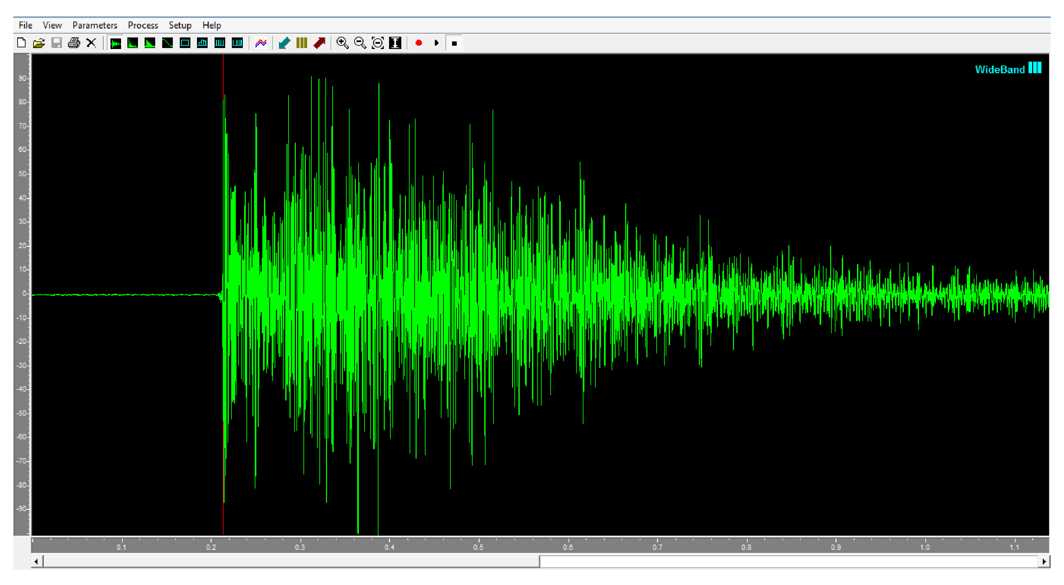Open the Parameters menu
The image size is (1064, 585).
(95, 25)
